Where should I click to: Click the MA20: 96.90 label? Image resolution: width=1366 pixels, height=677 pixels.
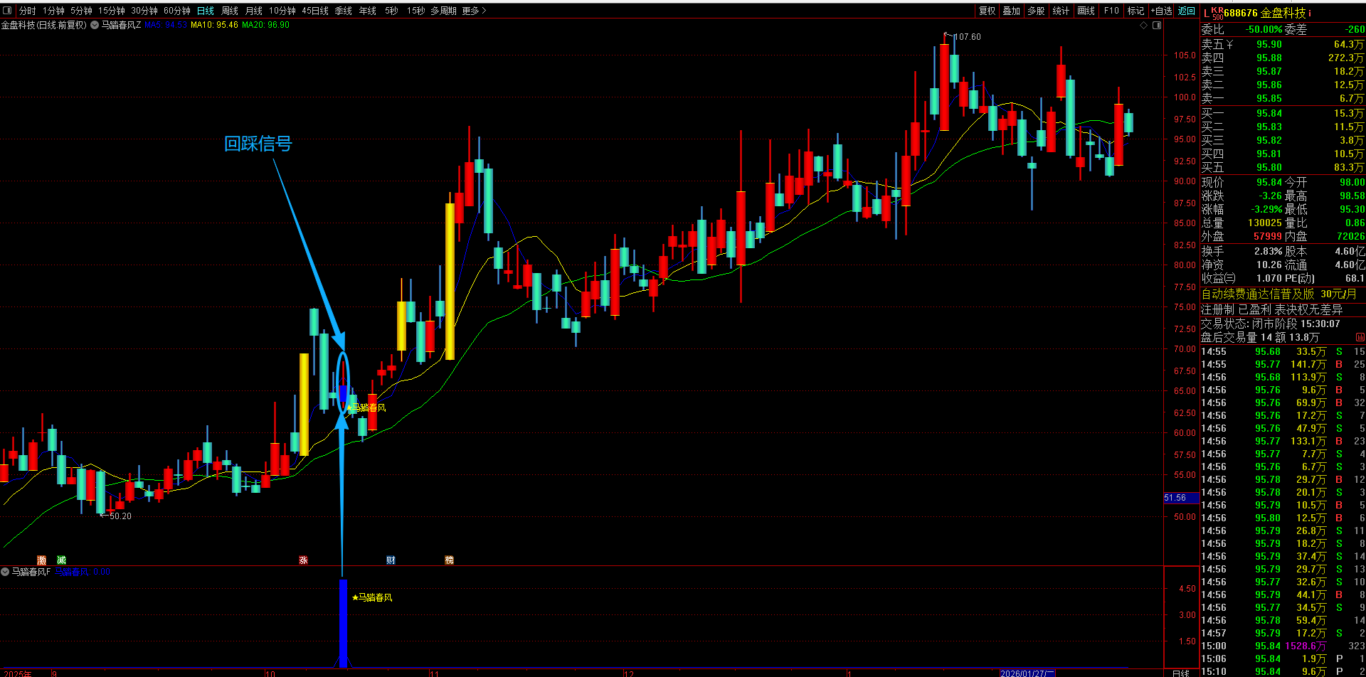(266, 25)
